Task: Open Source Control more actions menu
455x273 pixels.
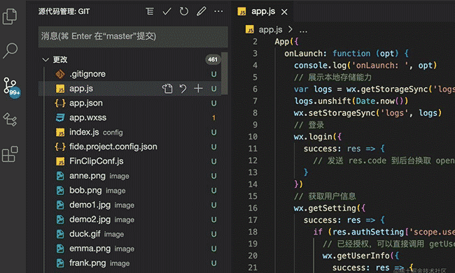Action: (x=218, y=12)
